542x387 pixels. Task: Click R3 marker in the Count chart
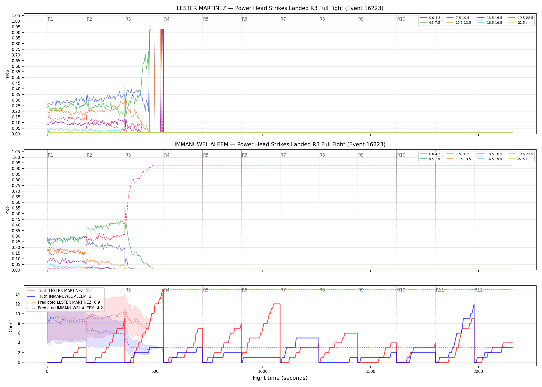pyautogui.click(x=128, y=290)
